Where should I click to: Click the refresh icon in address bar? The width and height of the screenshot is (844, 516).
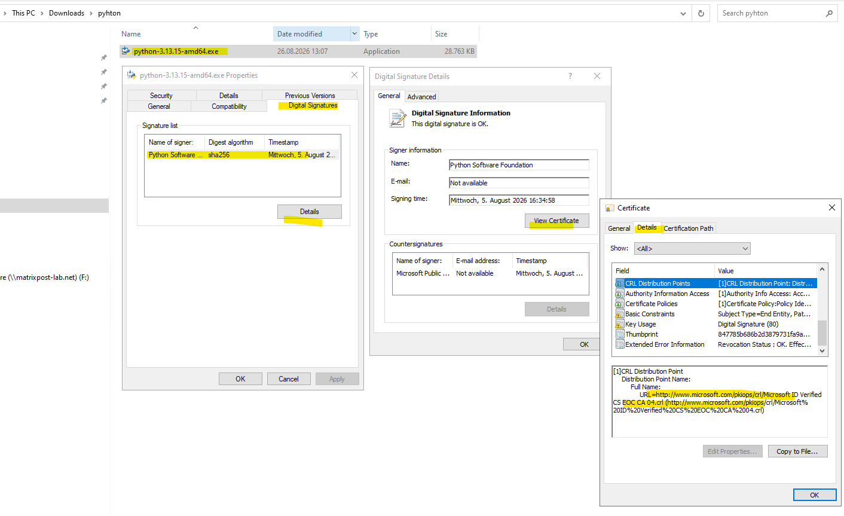coord(701,13)
